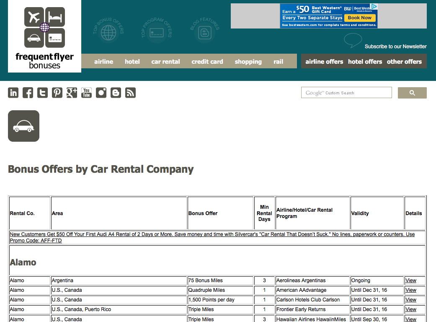The image size is (436, 322).
Task: Select the airline menu item
Action: tap(104, 62)
